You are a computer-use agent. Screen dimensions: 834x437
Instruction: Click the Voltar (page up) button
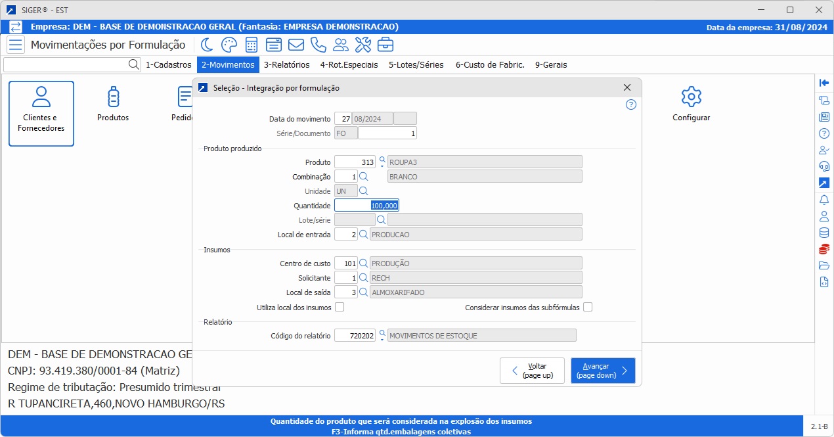tap(531, 371)
